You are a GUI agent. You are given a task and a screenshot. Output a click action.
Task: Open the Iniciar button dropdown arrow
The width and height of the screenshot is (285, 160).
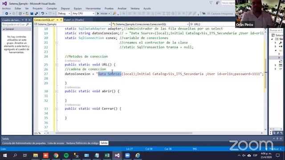click(109, 14)
